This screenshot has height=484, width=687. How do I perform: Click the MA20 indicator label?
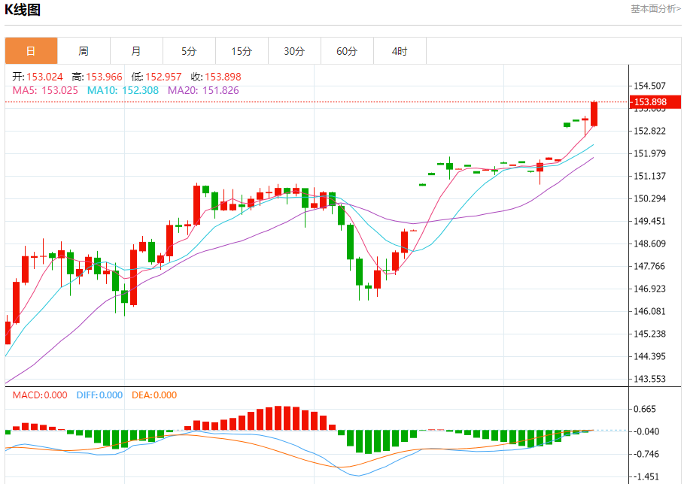pos(203,91)
